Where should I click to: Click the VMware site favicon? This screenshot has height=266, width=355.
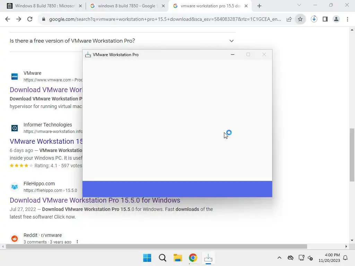point(15,77)
